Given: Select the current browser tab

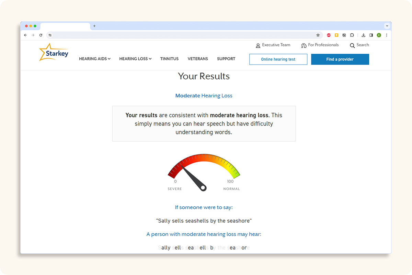Looking at the screenshot, I should coord(65,26).
